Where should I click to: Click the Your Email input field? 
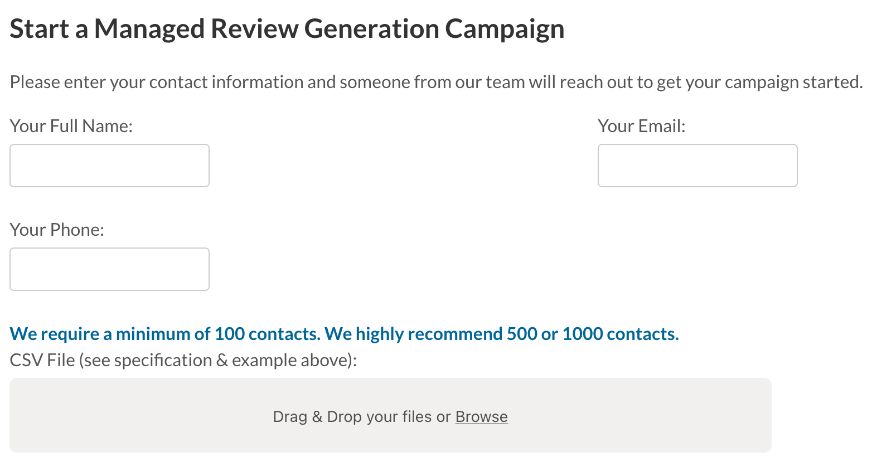click(697, 165)
